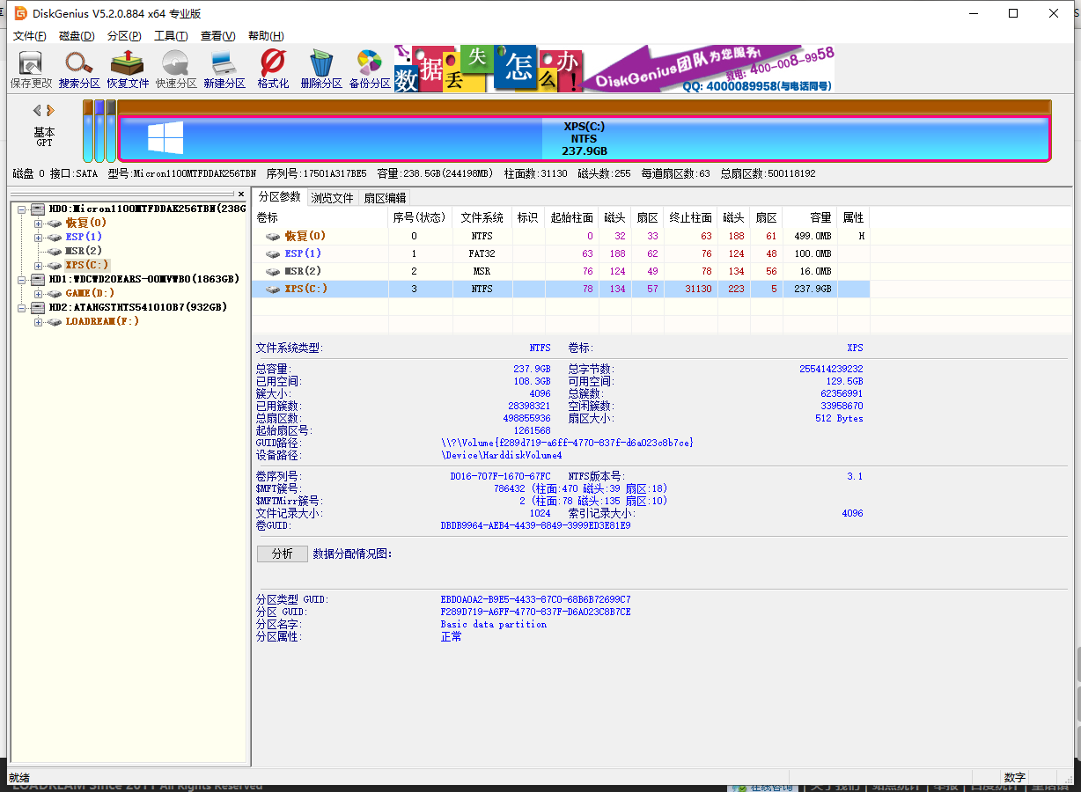
Task: Click the 499.0MB capacity cell
Action: [x=811, y=236]
